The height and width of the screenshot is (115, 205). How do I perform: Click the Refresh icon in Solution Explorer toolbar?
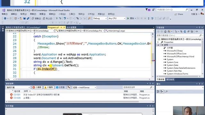185,31
